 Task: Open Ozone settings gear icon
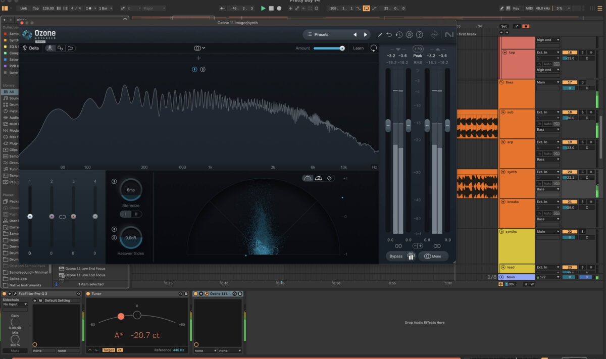point(409,35)
